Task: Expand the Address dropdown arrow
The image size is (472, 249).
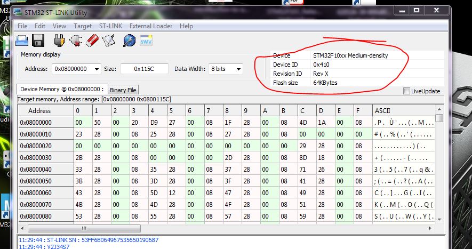Action: 97,69
